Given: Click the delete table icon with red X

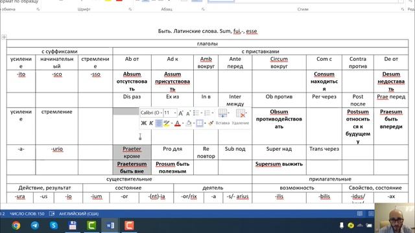Looking at the screenshot, I should (x=241, y=113).
